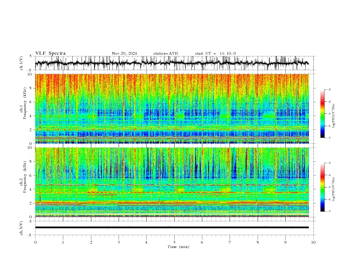The width and height of the screenshot is (353, 272).
Task: Click the 'VLF Spectra' title text
Action: click(x=50, y=53)
